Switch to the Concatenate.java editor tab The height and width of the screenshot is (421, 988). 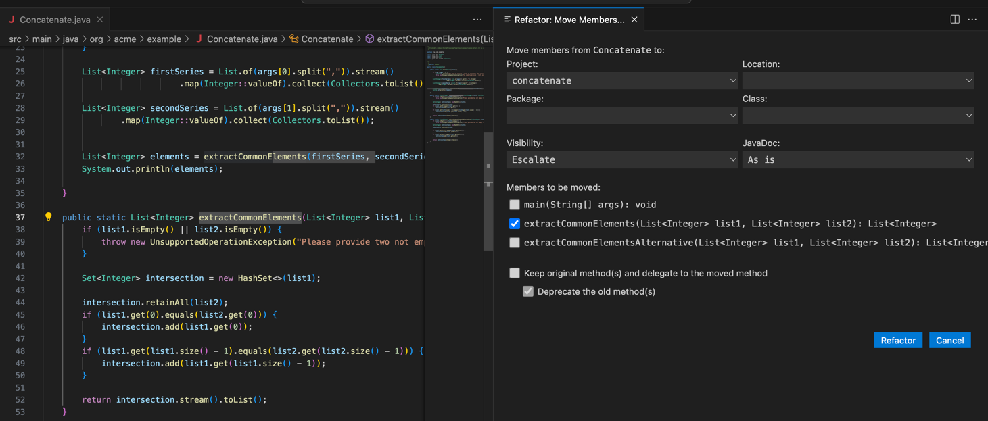tap(54, 20)
